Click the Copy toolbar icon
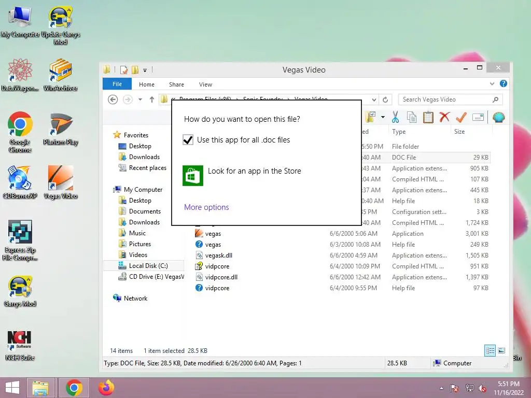Viewport: 531px width, 398px height. pyautogui.click(x=411, y=117)
